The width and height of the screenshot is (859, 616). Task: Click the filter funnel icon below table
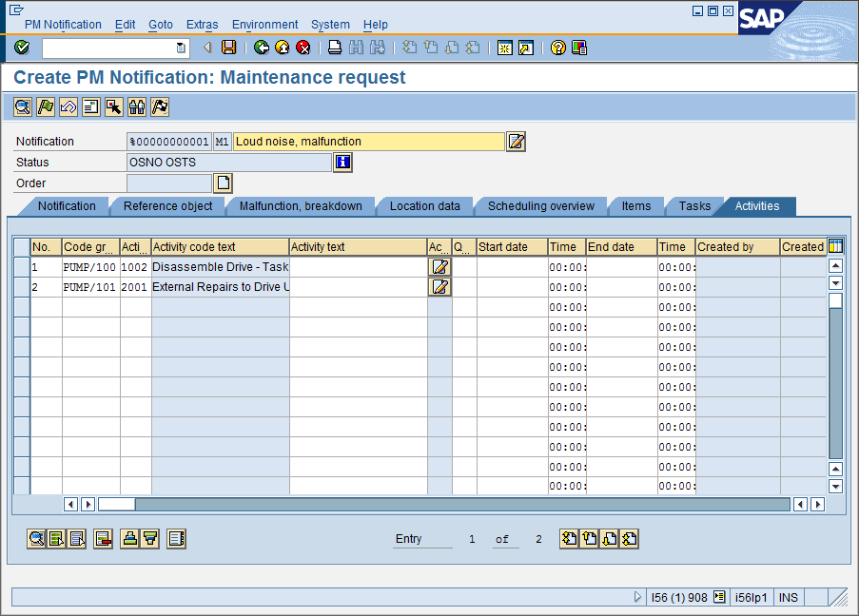[x=150, y=539]
